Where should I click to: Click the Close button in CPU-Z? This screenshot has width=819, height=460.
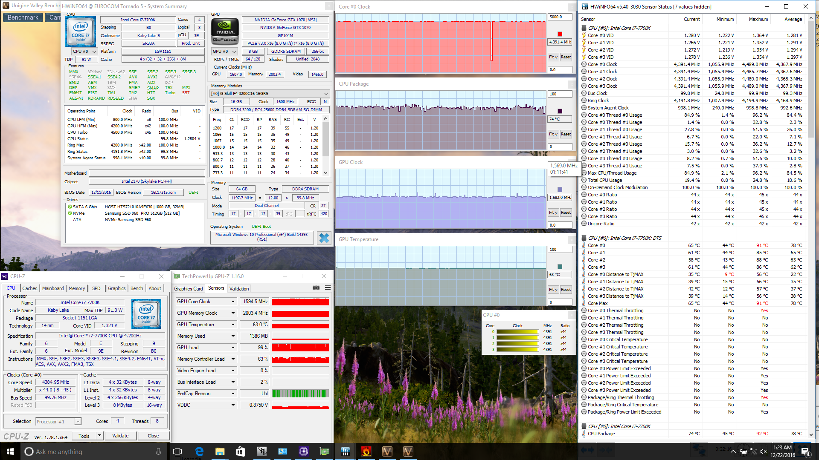coord(153,436)
